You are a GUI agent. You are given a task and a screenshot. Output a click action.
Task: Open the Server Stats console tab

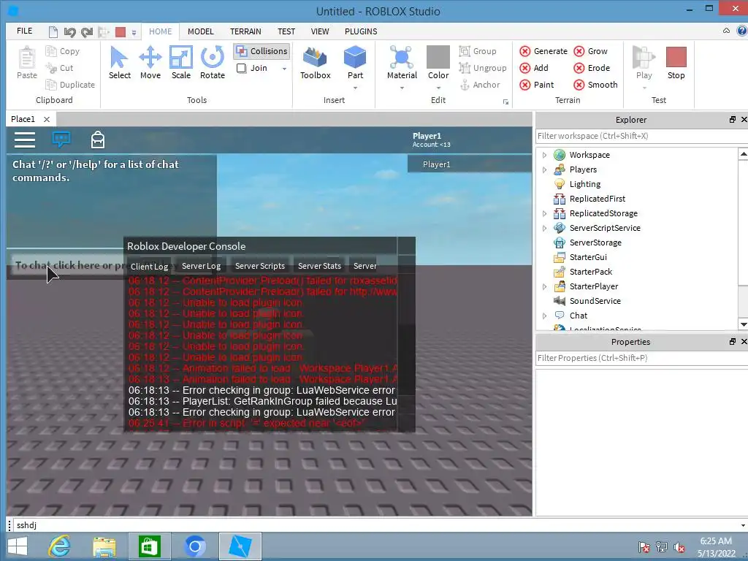319,266
